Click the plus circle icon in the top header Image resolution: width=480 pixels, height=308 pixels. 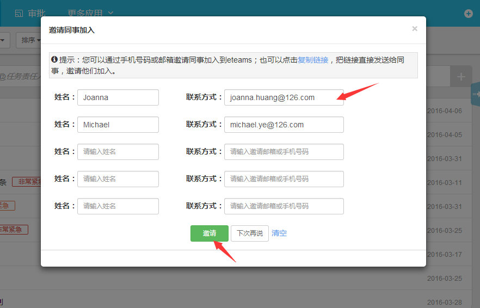(469, 14)
